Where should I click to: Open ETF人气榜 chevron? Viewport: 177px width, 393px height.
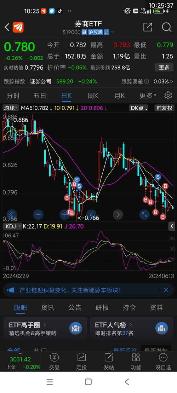(x=131, y=325)
